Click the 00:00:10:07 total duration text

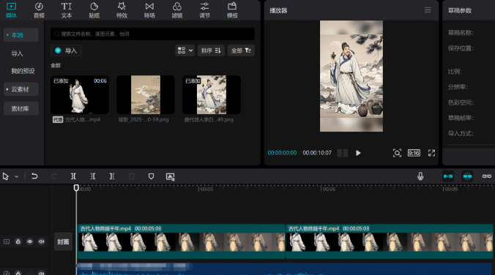point(317,153)
